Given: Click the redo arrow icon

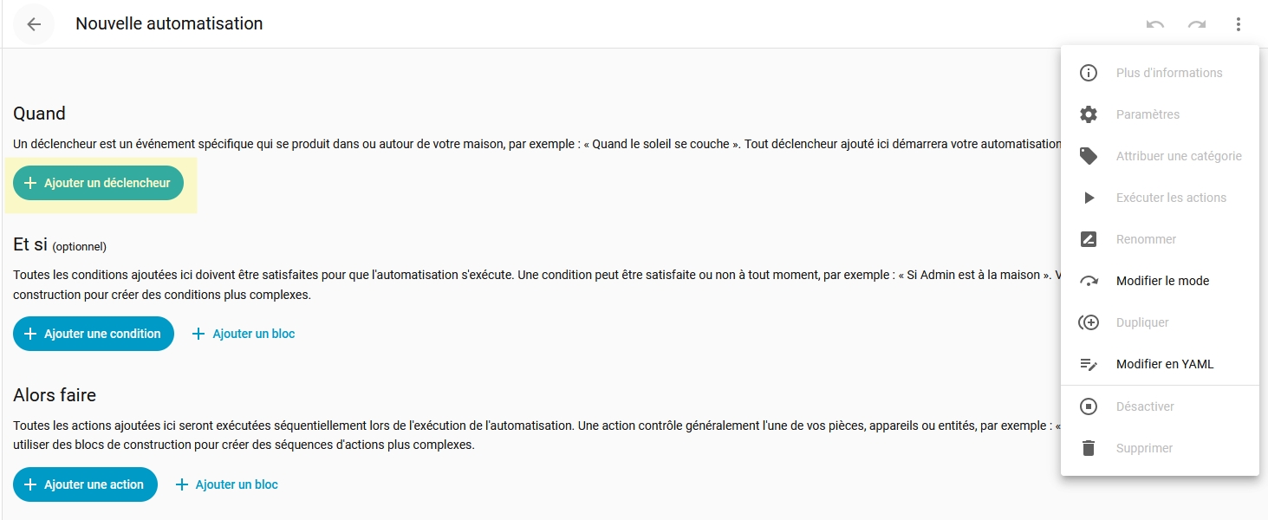Looking at the screenshot, I should (x=1197, y=24).
